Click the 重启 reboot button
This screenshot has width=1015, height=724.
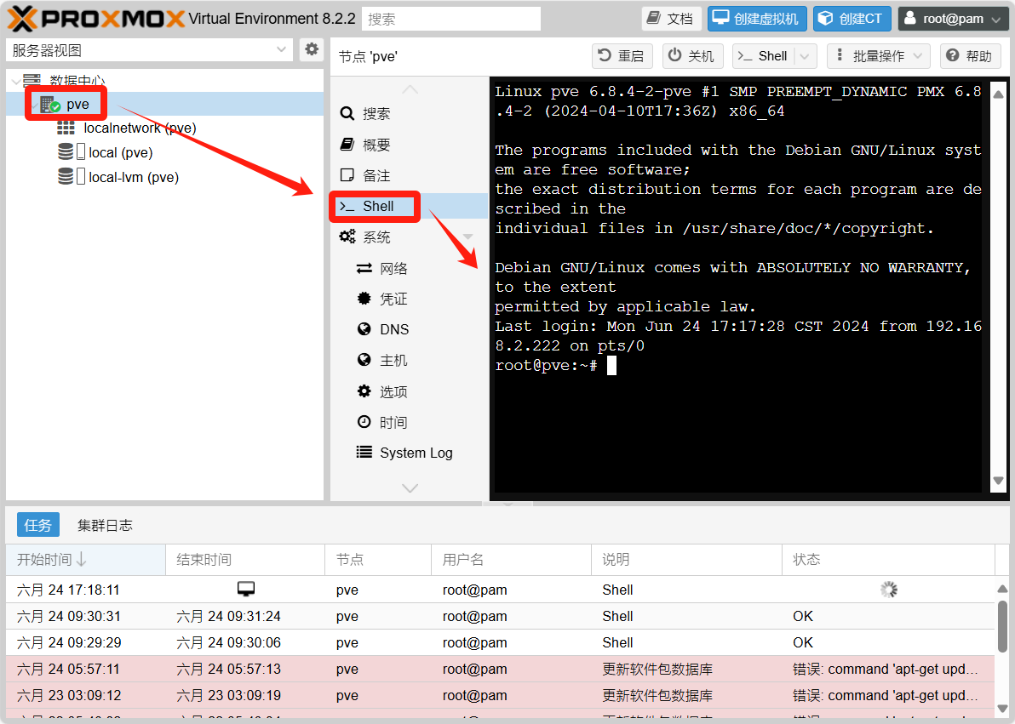622,56
